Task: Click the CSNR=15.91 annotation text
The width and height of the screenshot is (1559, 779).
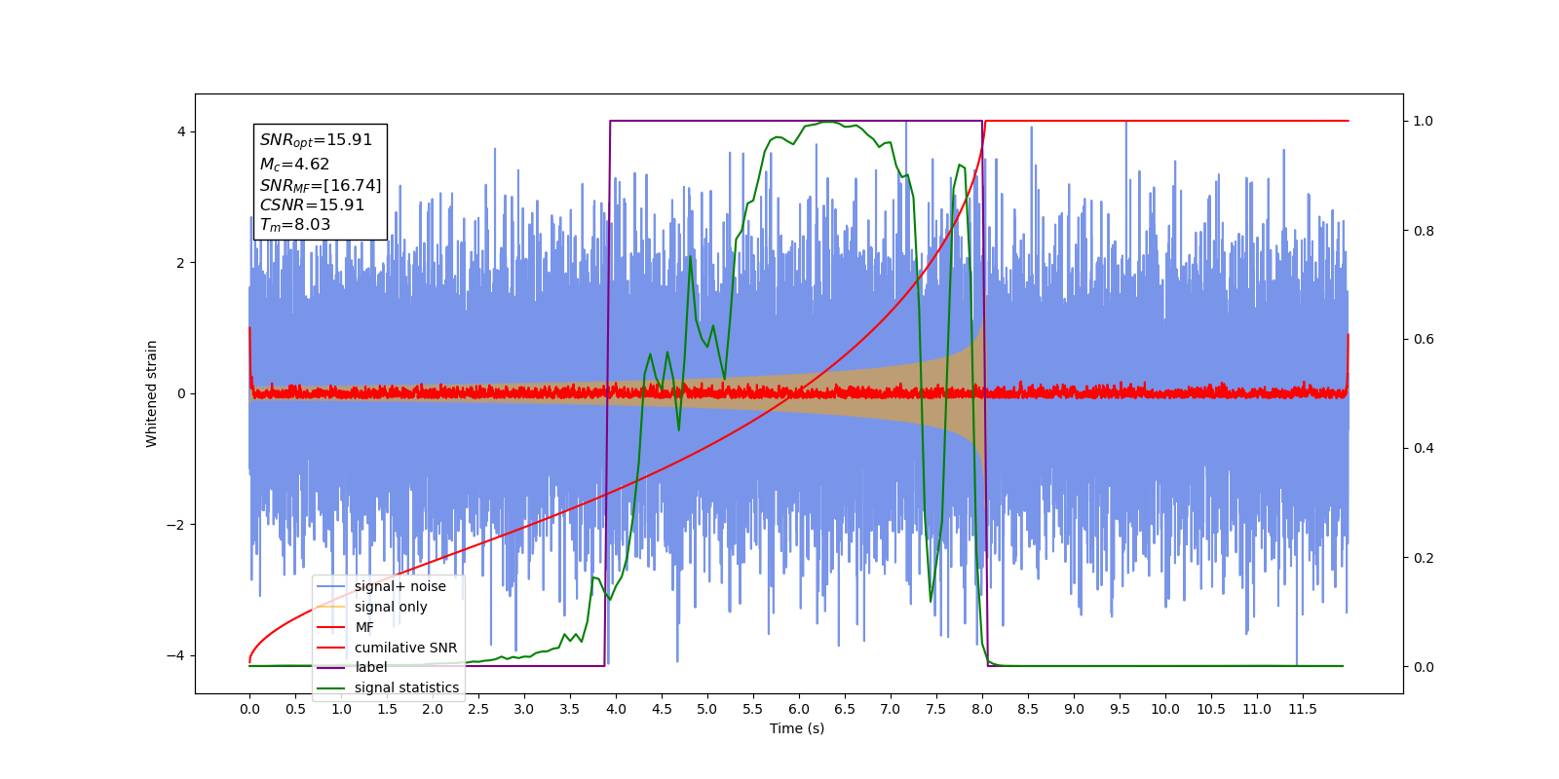Action: coord(312,205)
